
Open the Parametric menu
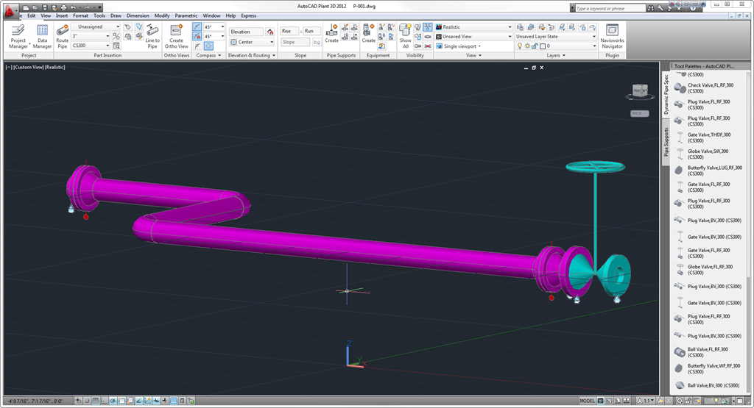pyautogui.click(x=186, y=16)
